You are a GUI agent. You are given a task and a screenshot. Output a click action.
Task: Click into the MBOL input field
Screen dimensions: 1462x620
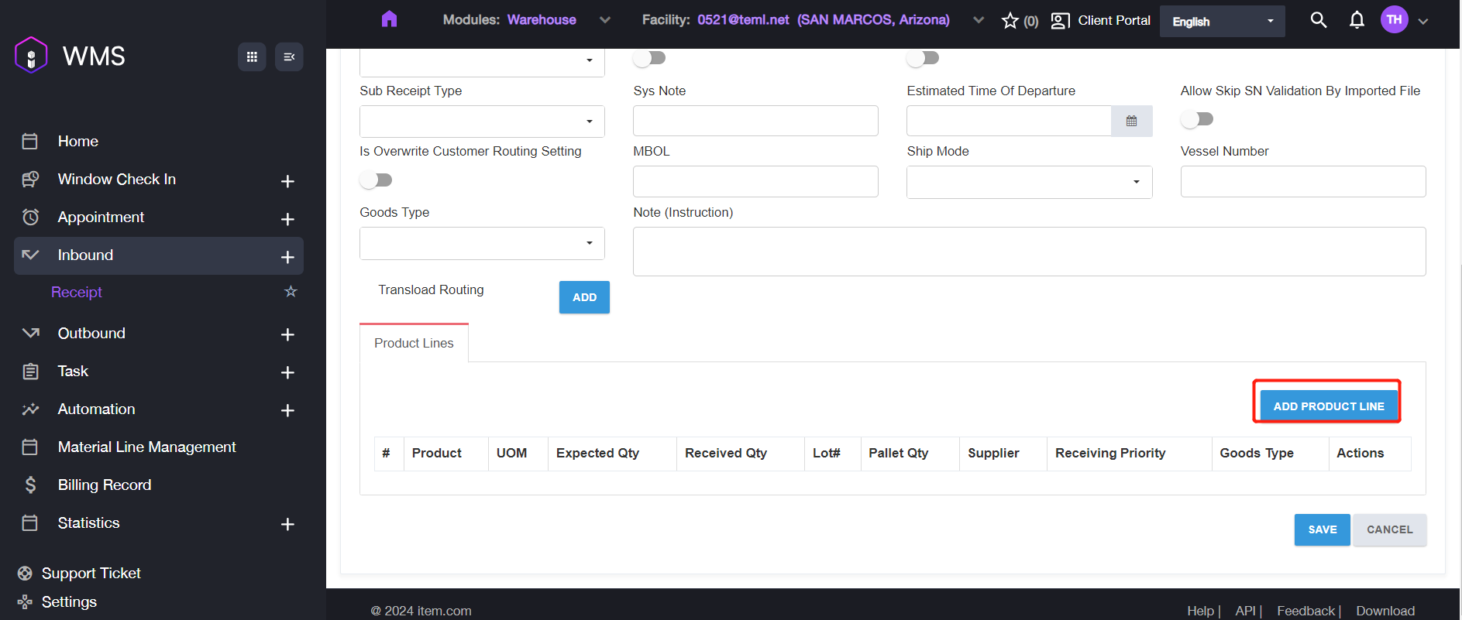click(755, 182)
